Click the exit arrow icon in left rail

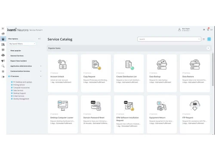click(x=3, y=77)
